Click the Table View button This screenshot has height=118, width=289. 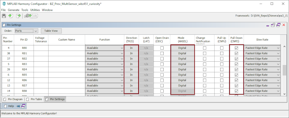coord(51,31)
